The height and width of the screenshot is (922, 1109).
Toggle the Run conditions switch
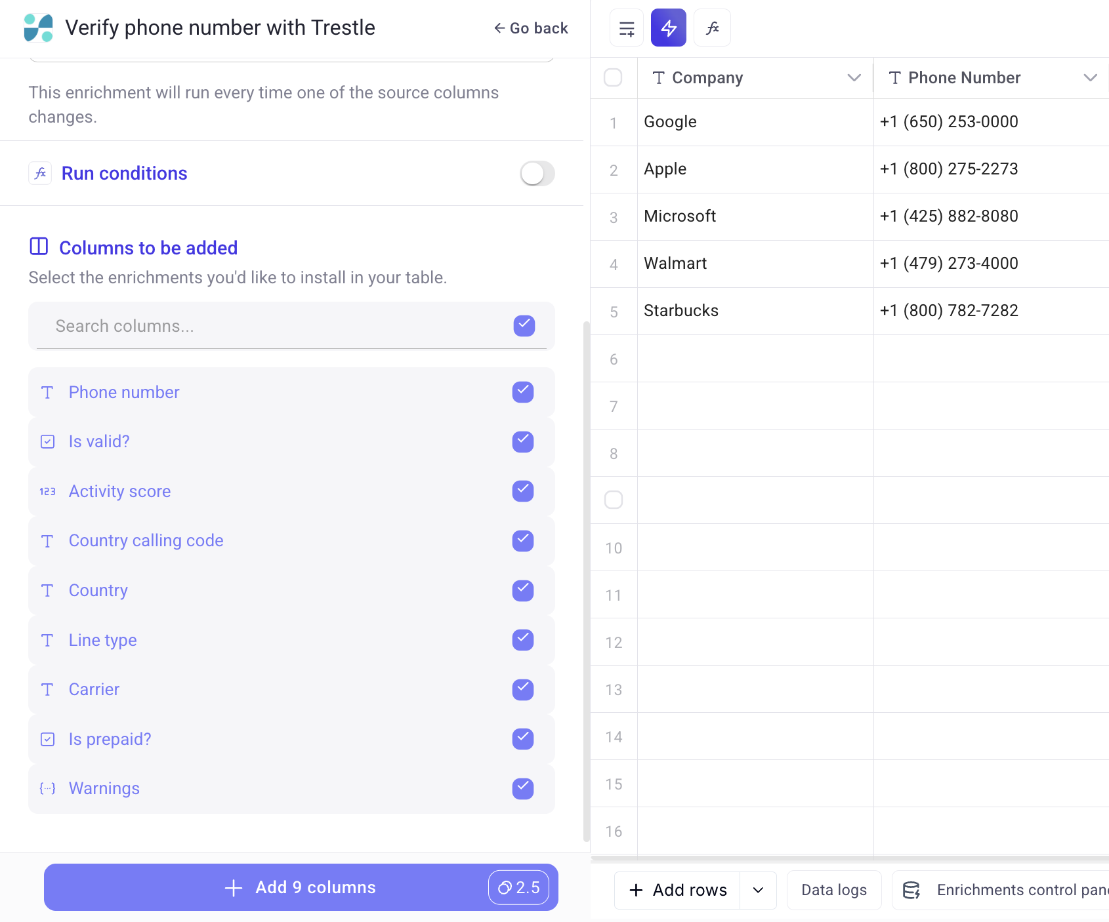(537, 174)
